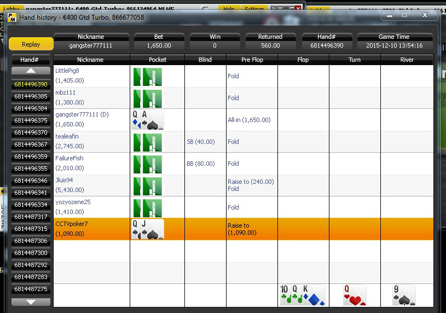This screenshot has width=446, height=313.
Task: Click the Nickname column header in table
Action: click(x=91, y=60)
